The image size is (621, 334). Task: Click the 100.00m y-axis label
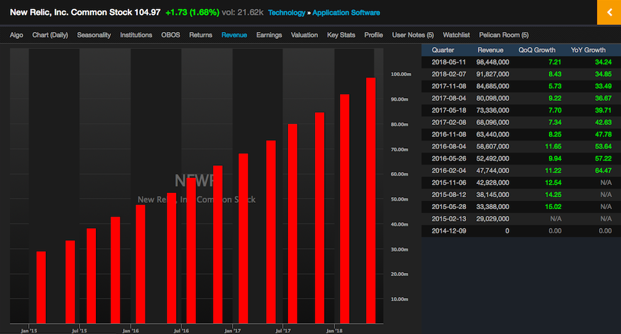(401, 74)
